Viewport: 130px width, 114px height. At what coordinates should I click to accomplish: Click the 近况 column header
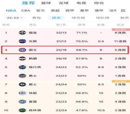point(120,25)
